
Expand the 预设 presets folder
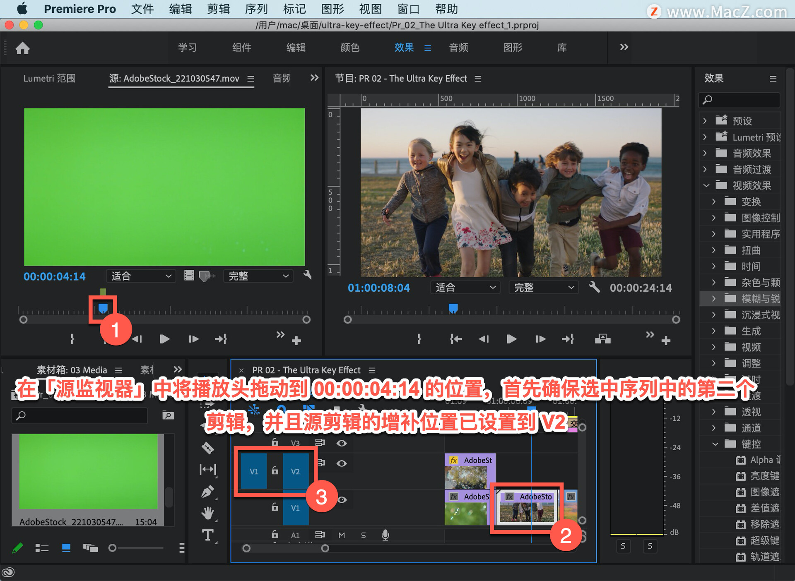tap(705, 121)
